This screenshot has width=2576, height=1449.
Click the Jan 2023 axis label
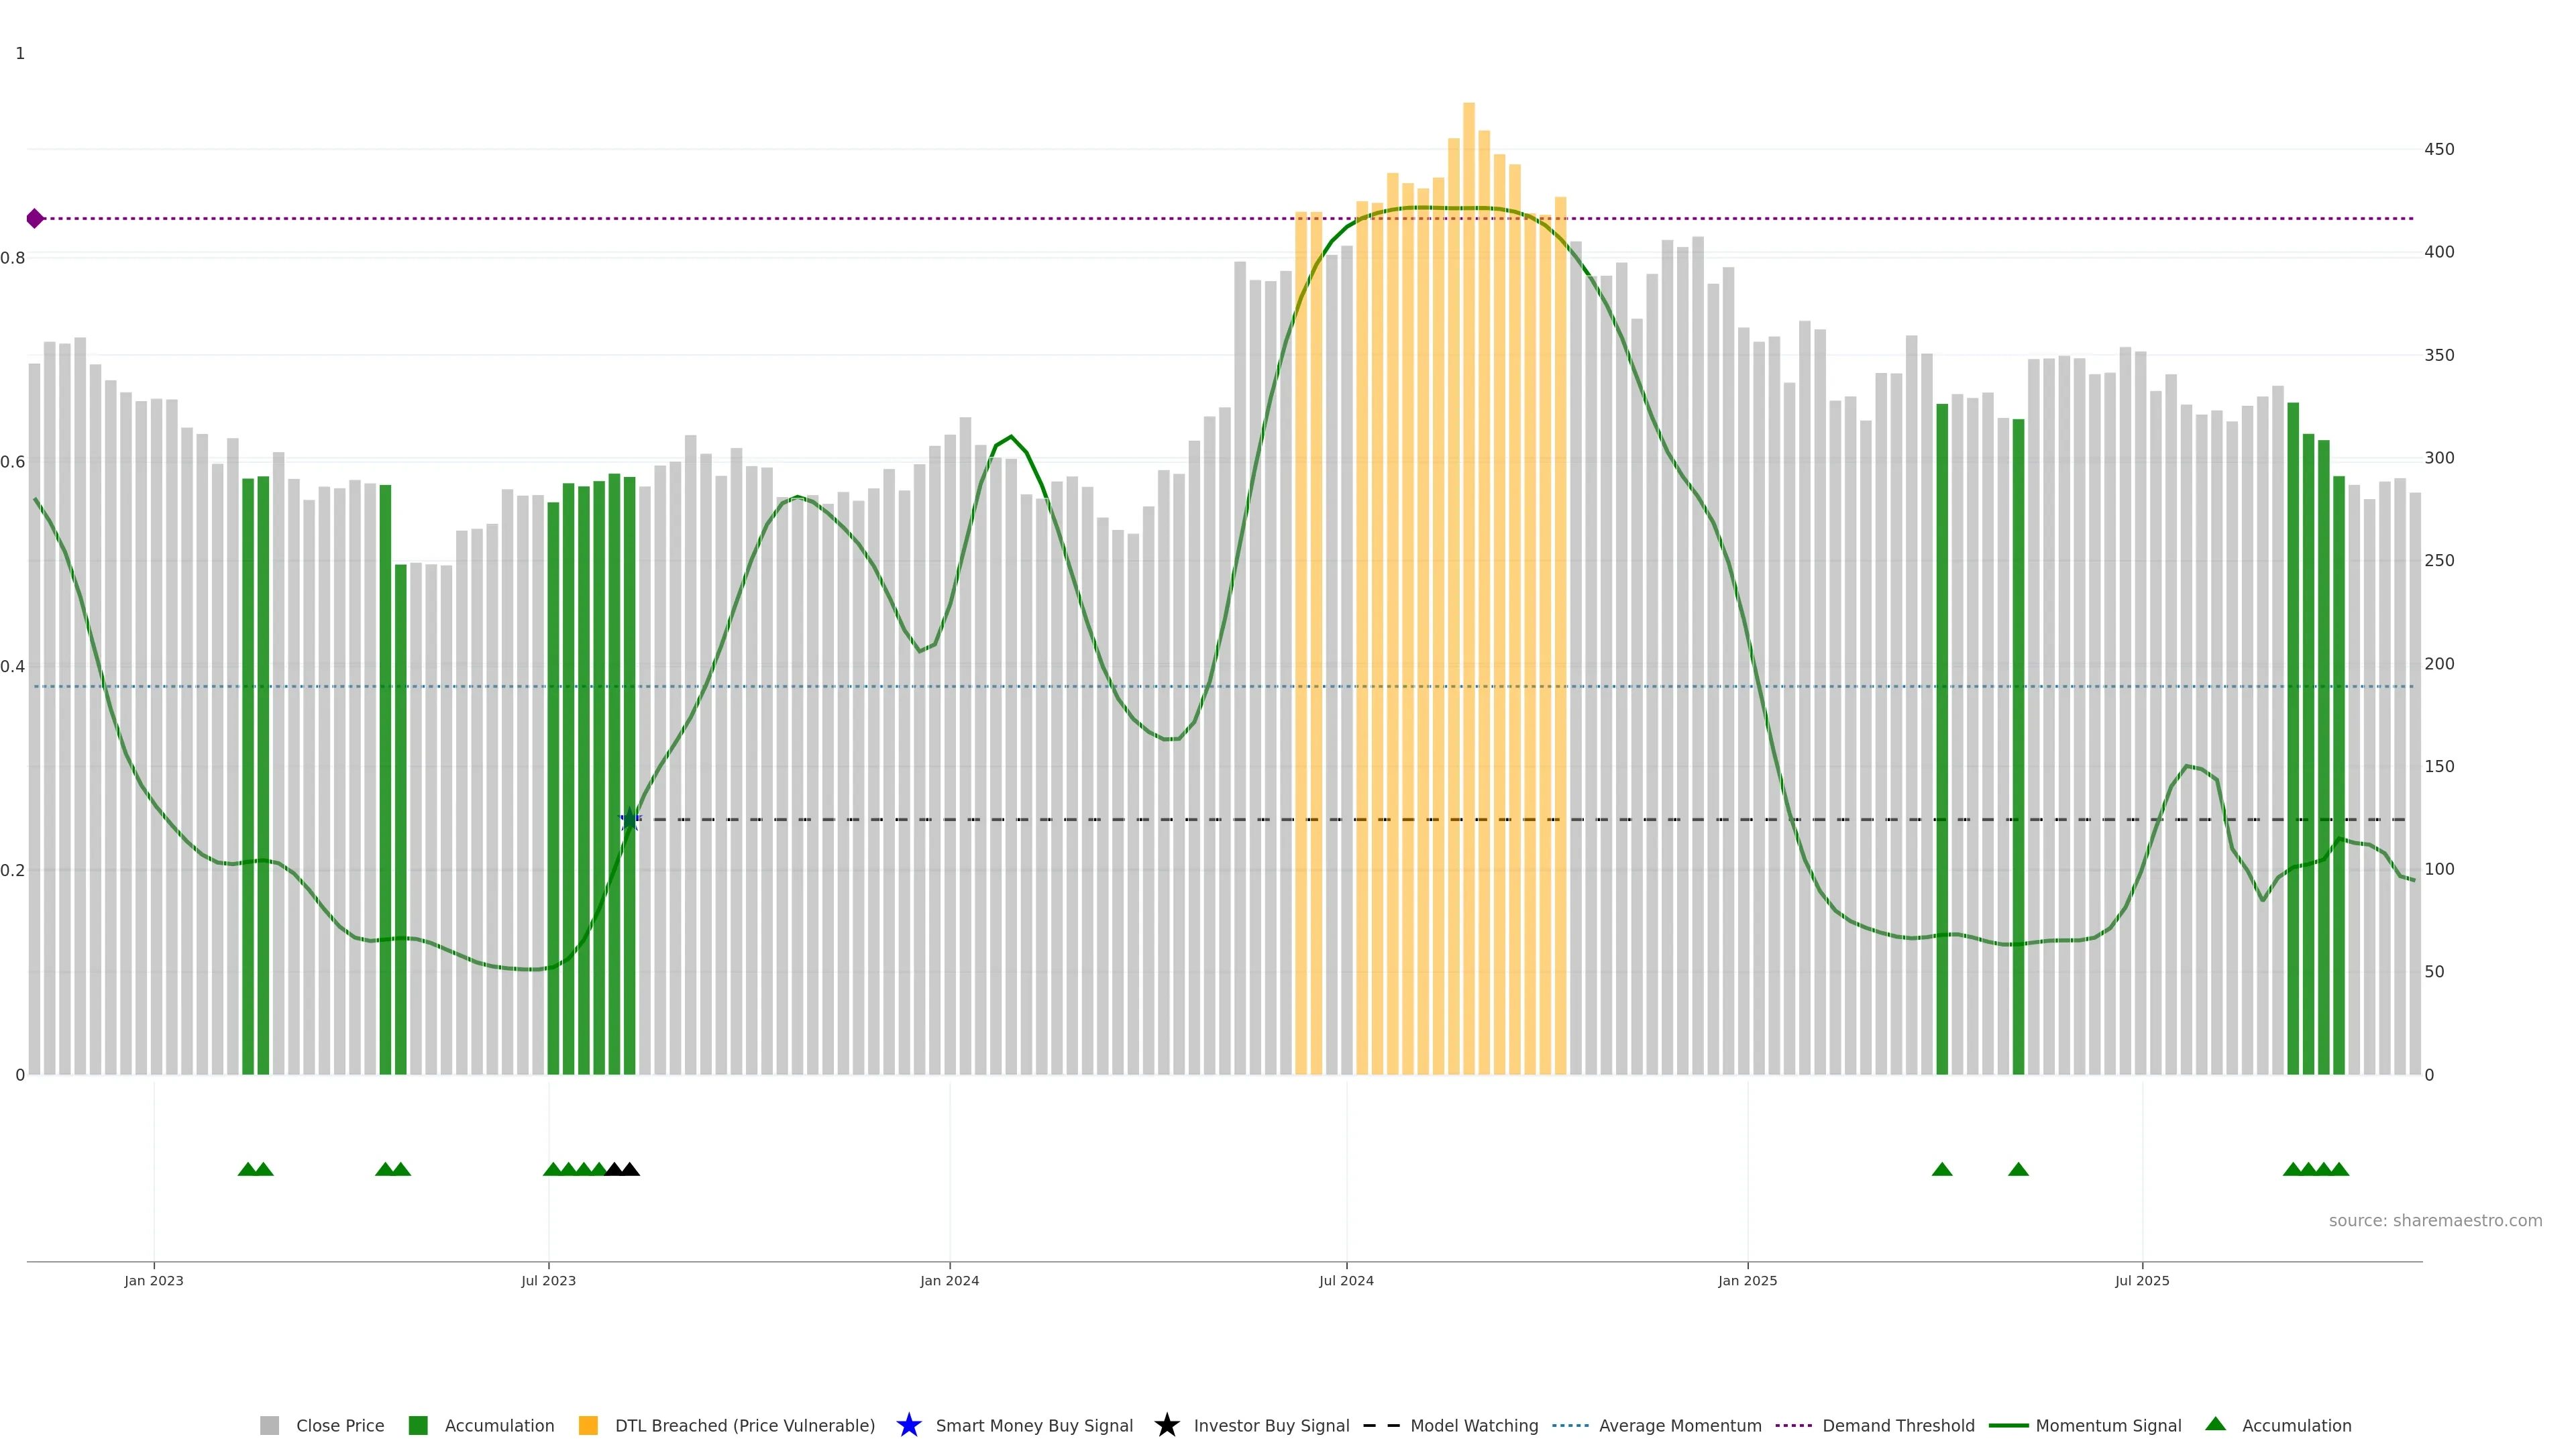coord(154,1280)
